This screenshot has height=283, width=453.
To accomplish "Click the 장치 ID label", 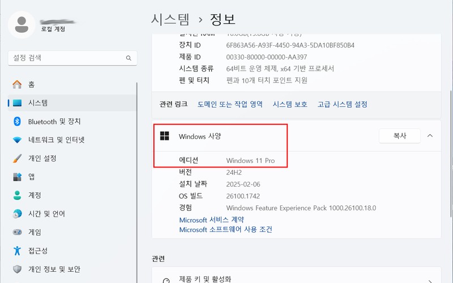I will pyautogui.click(x=190, y=45).
